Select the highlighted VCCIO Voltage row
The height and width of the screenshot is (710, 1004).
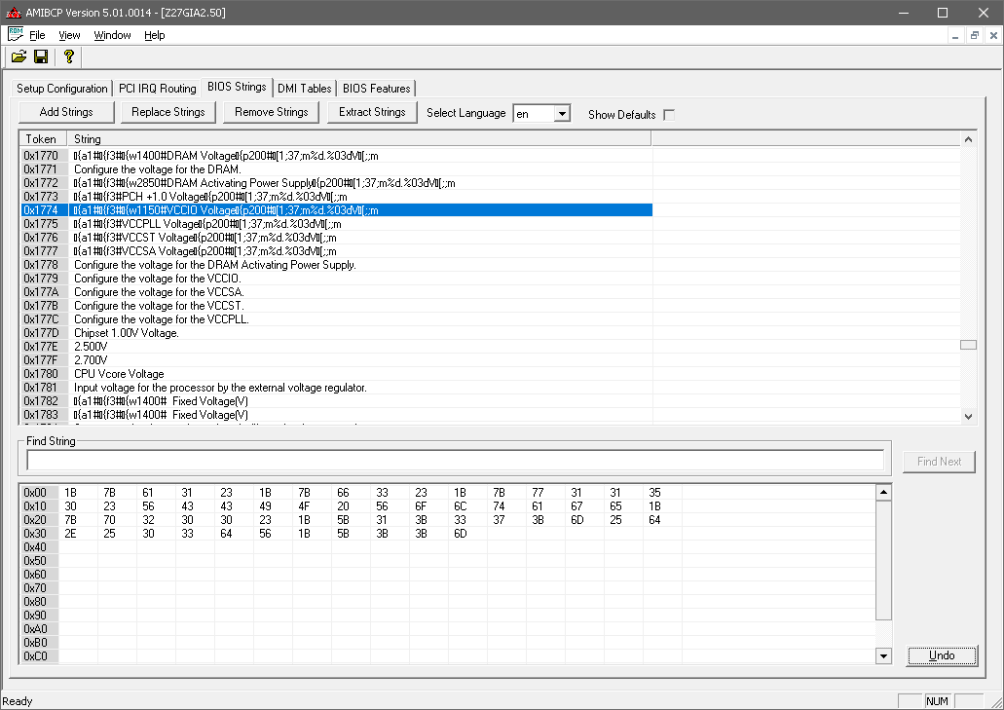pyautogui.click(x=336, y=210)
